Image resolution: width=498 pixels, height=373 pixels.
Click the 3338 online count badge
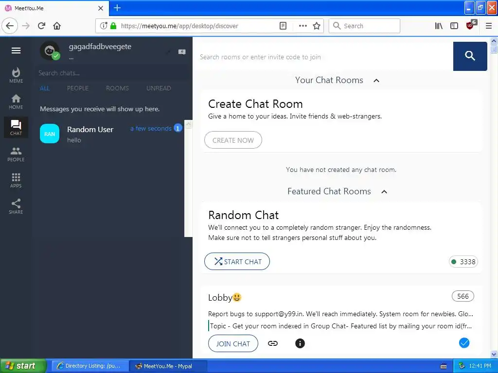[x=463, y=262]
